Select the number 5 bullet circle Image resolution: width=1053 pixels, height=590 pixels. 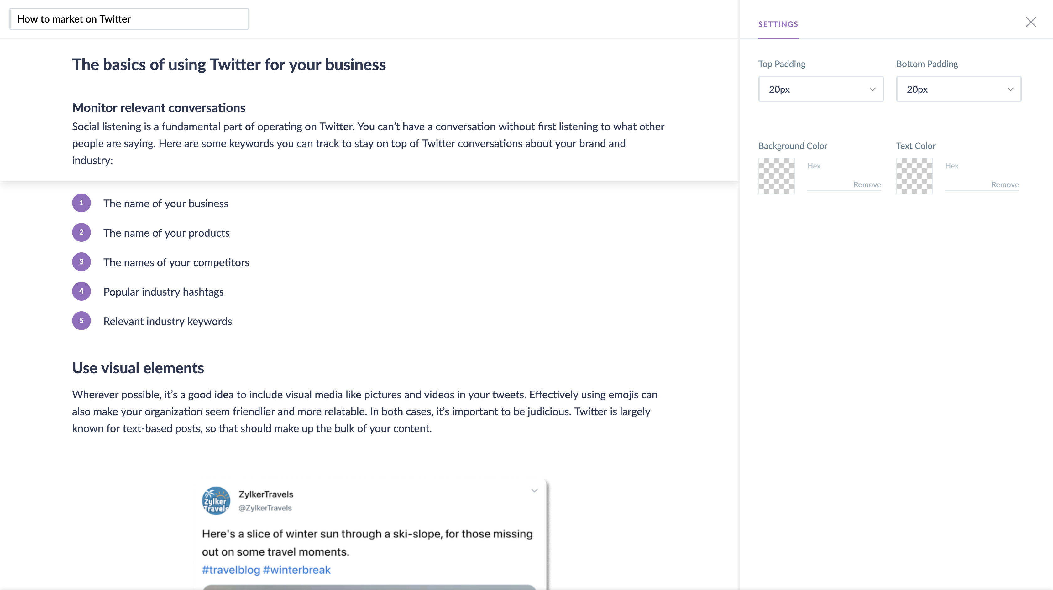click(x=81, y=321)
